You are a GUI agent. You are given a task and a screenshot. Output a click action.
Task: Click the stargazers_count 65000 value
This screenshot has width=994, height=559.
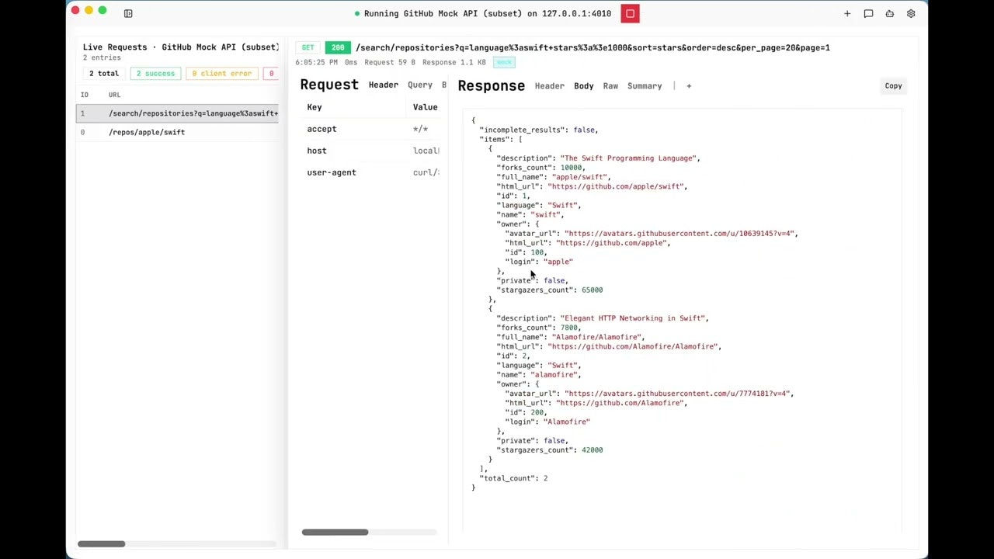592,290
